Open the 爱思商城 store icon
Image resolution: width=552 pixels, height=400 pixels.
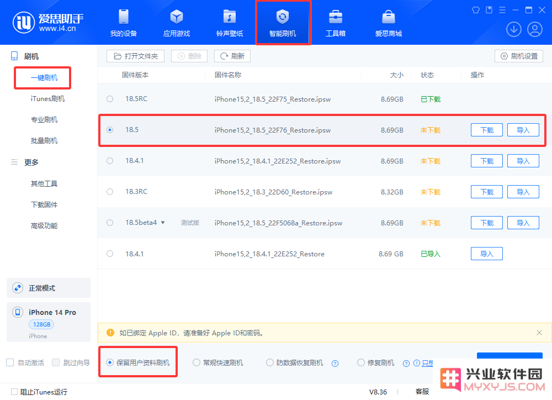click(x=389, y=23)
